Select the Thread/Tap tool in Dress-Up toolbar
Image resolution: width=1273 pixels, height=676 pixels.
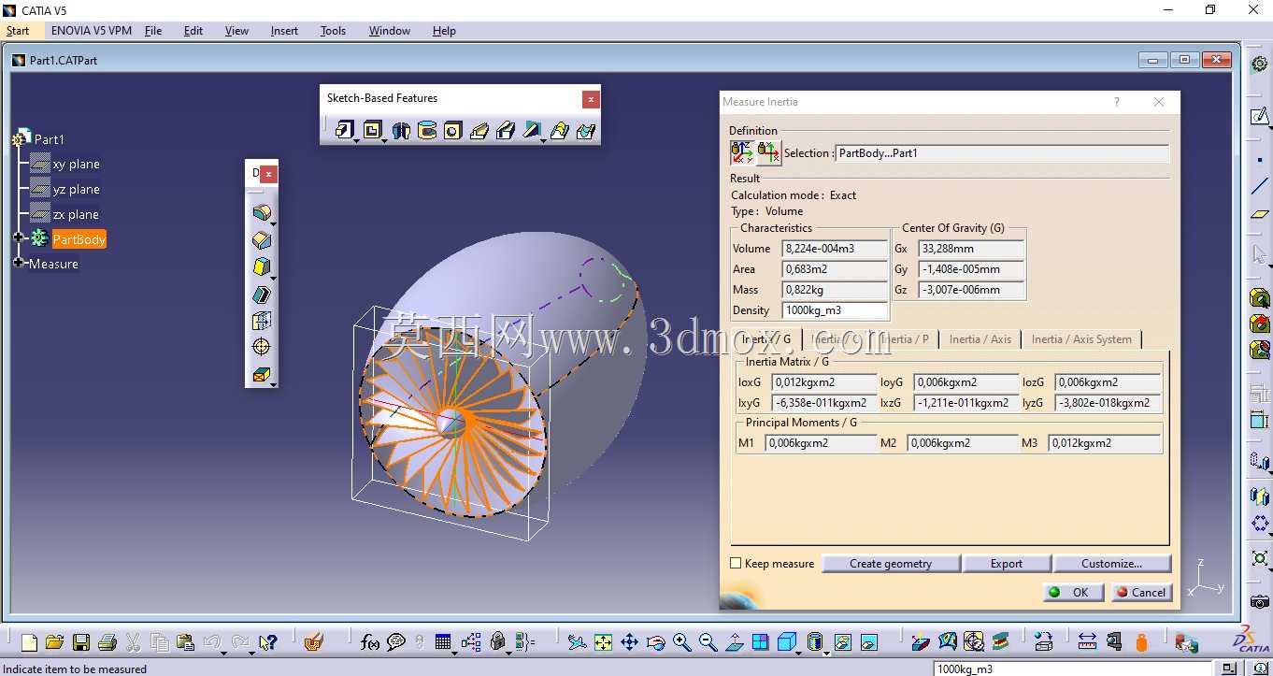coord(261,347)
